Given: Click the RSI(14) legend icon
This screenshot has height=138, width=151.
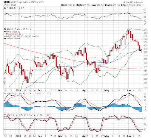Looking at the screenshot, I should 5,8.
